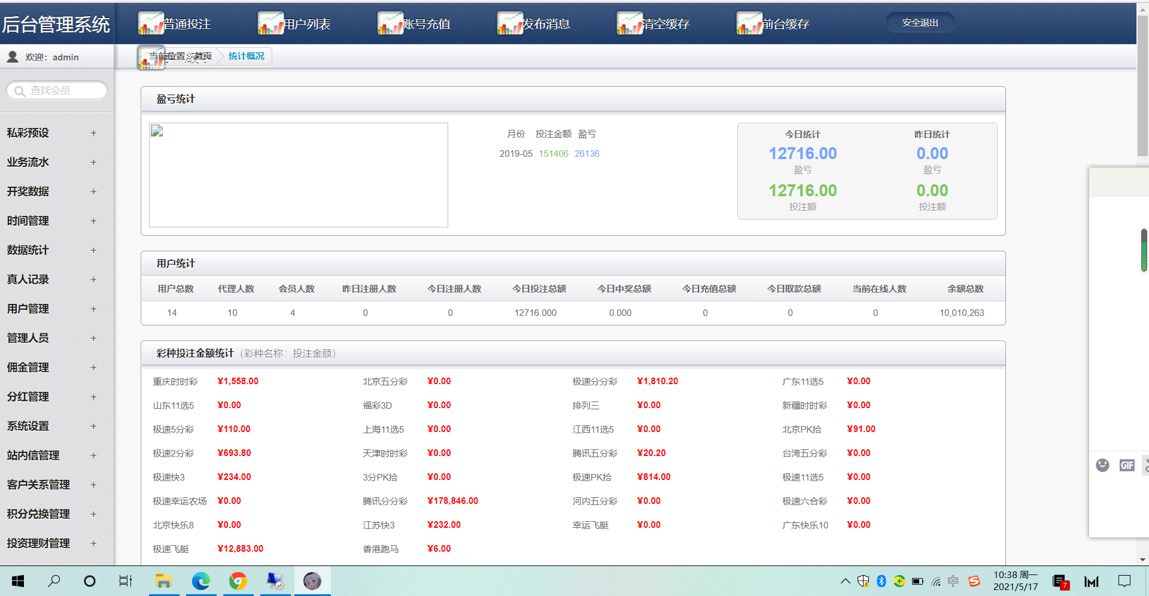Expand the 数据统计 menu with plus sign
Image resolution: width=1149 pixels, height=596 pixels.
point(93,250)
